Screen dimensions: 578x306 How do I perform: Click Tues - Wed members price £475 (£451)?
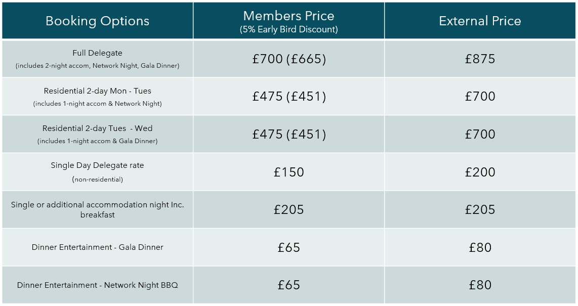(289, 135)
